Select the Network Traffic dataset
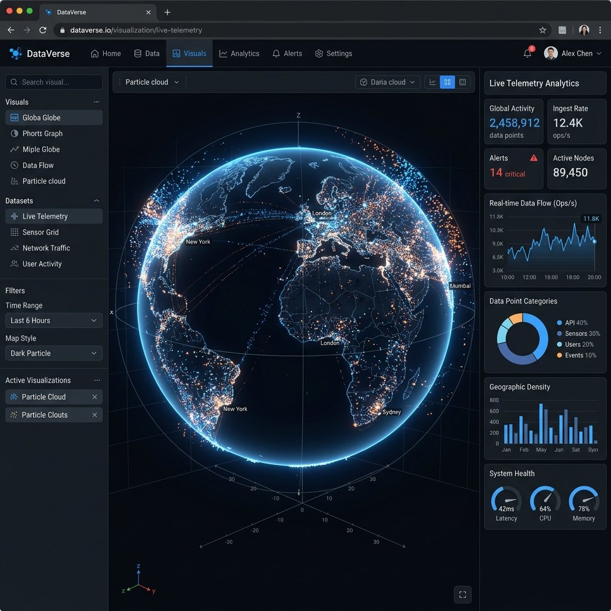The width and height of the screenshot is (611, 611). pyautogui.click(x=54, y=248)
